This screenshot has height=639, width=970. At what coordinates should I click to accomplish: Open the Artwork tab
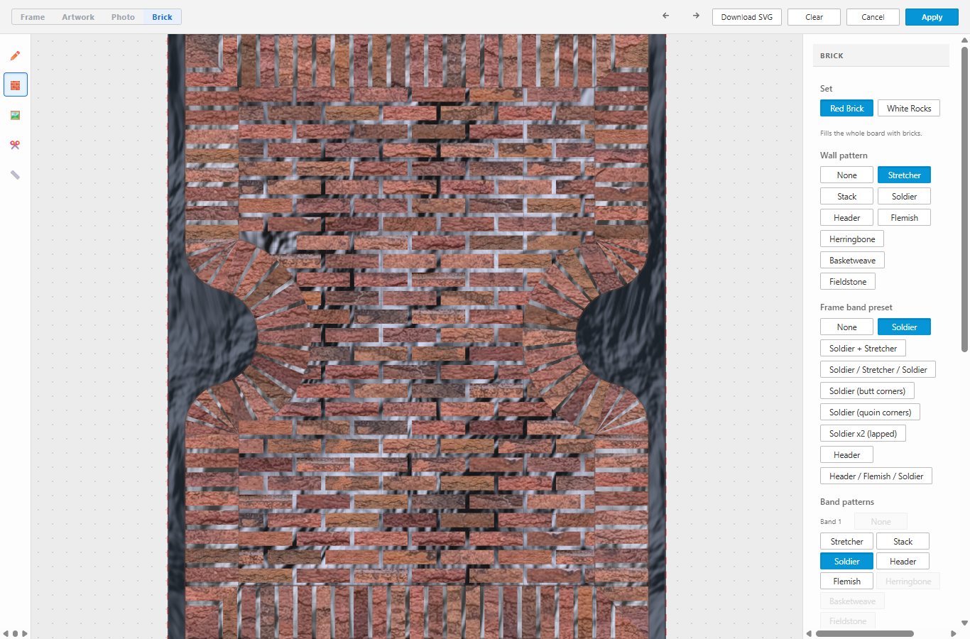tap(78, 17)
